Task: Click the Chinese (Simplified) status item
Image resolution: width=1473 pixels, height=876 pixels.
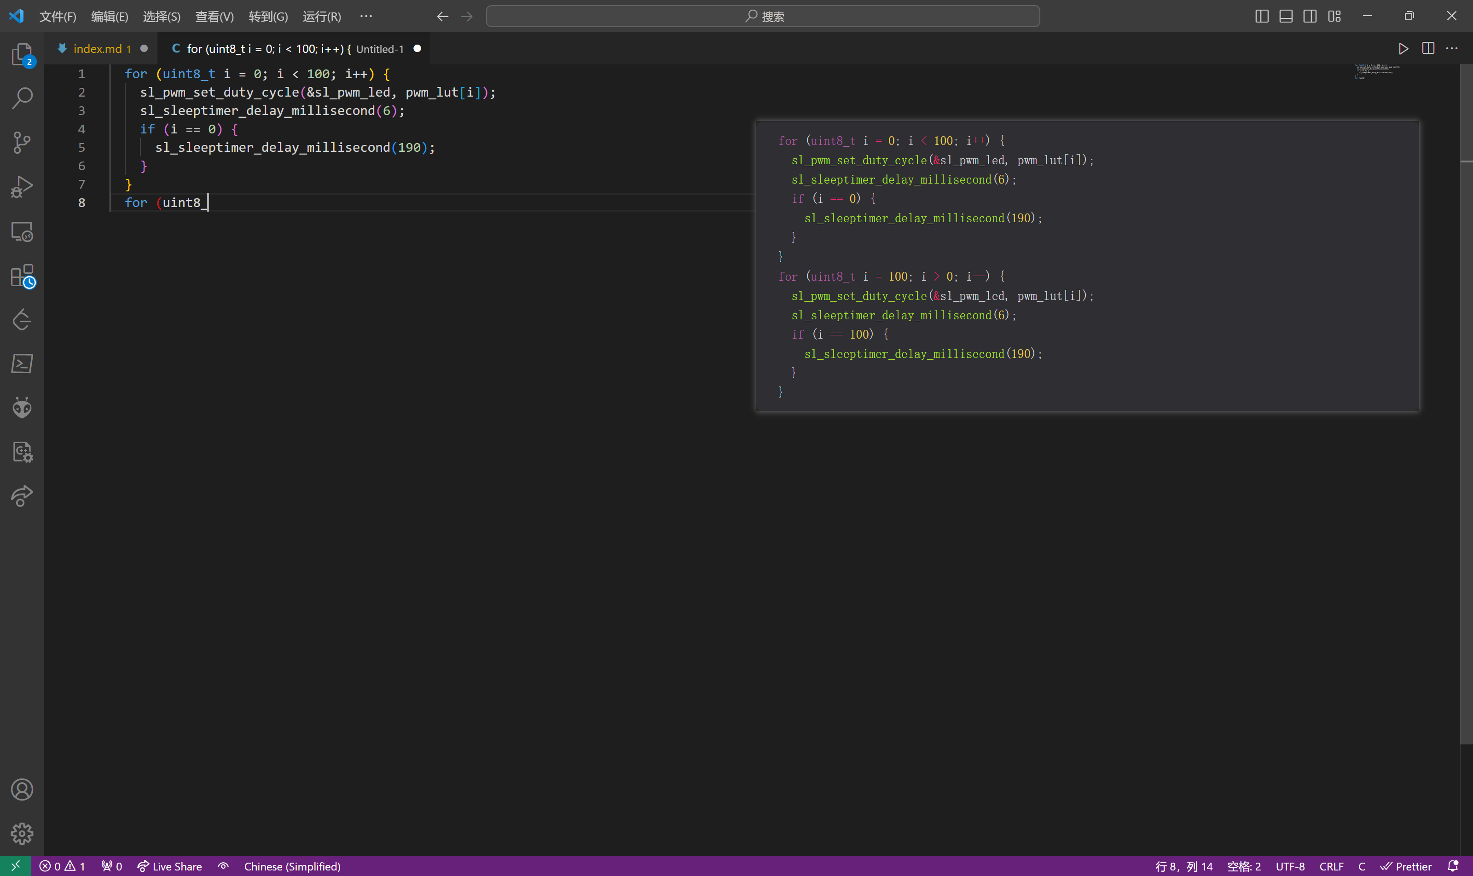Action: [292, 866]
